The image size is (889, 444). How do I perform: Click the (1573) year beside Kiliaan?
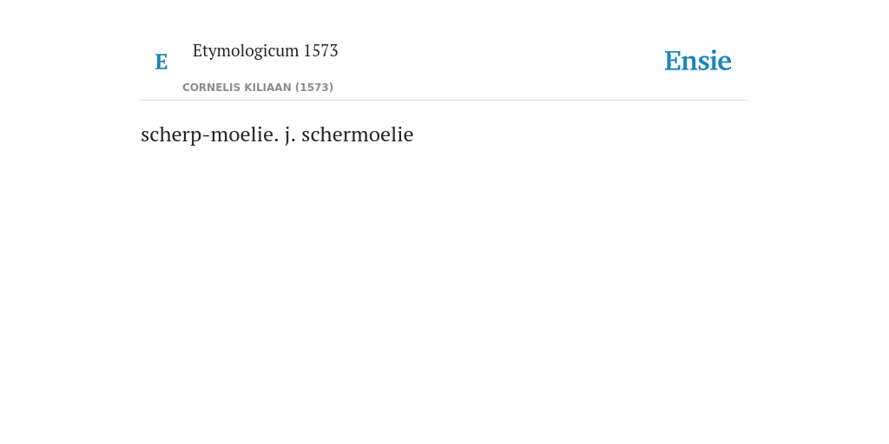(314, 88)
